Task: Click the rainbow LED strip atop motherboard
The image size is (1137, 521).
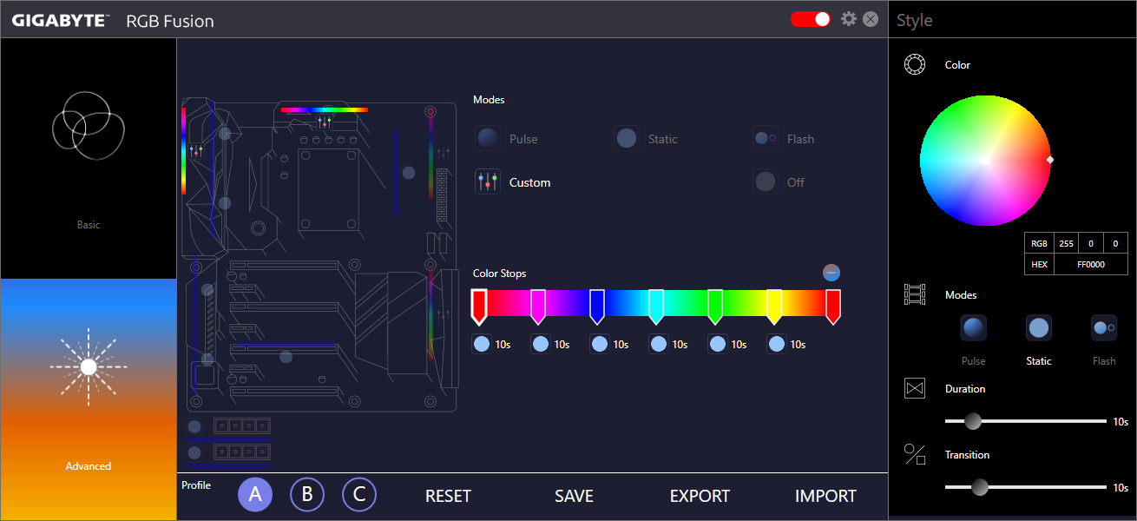Action: click(x=324, y=109)
